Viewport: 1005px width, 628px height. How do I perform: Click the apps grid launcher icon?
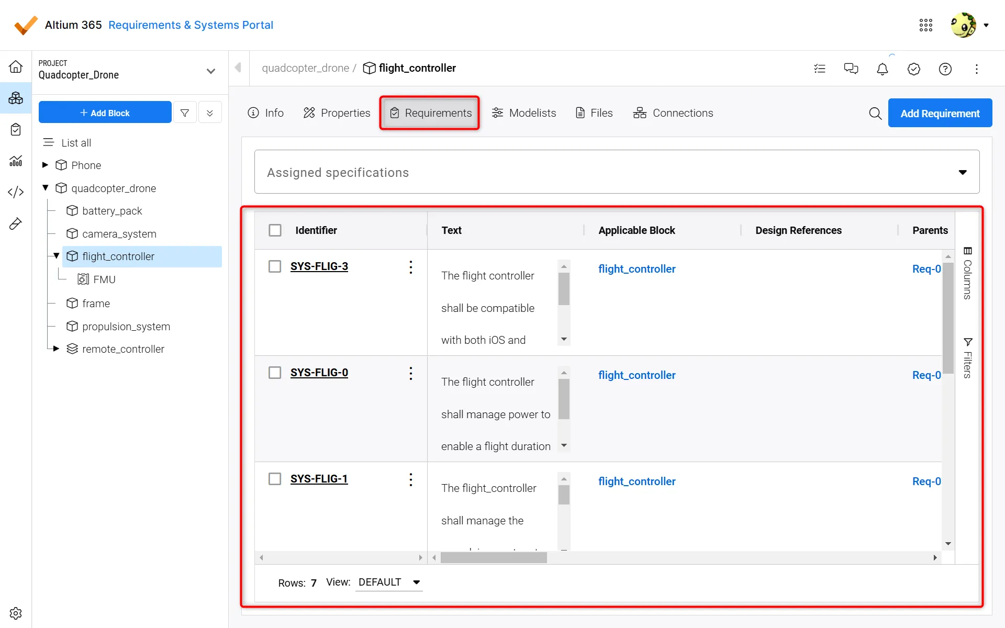(925, 25)
